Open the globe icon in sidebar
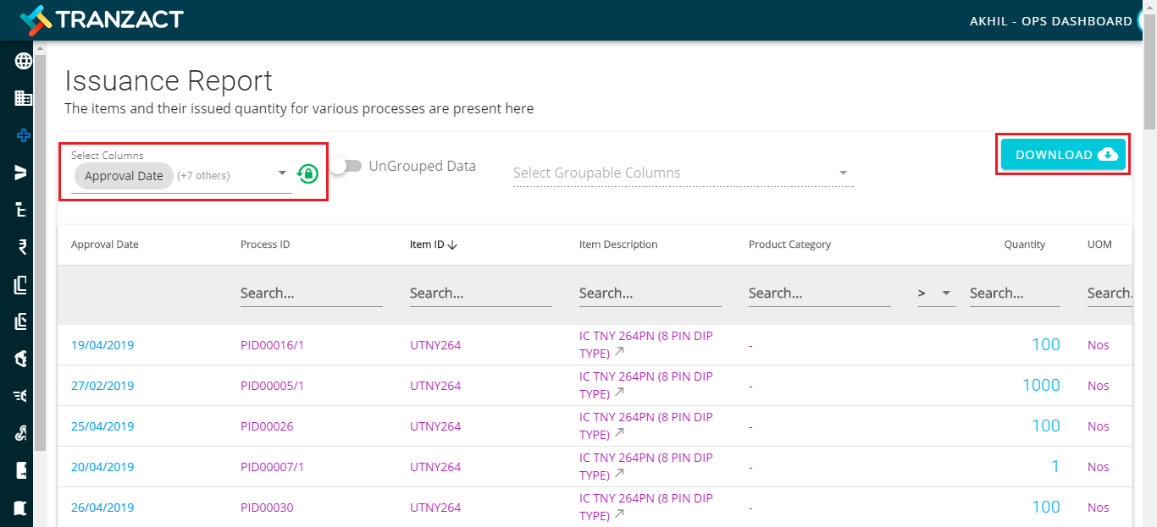The height and width of the screenshot is (527, 1157). click(x=23, y=61)
